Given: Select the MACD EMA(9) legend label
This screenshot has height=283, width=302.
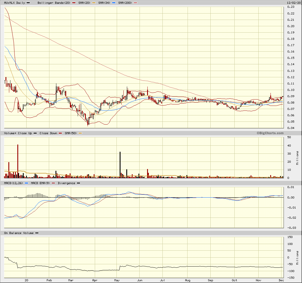Looking at the screenshot, I should coord(40,183).
